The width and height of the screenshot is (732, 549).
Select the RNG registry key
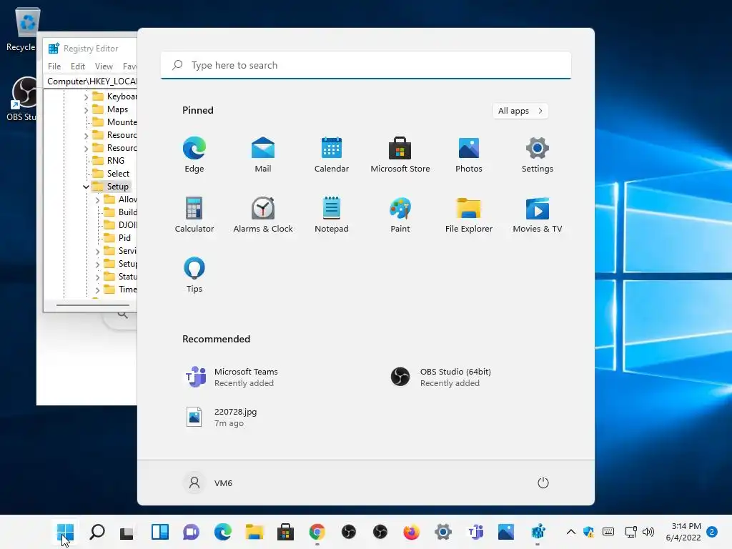[115, 161]
